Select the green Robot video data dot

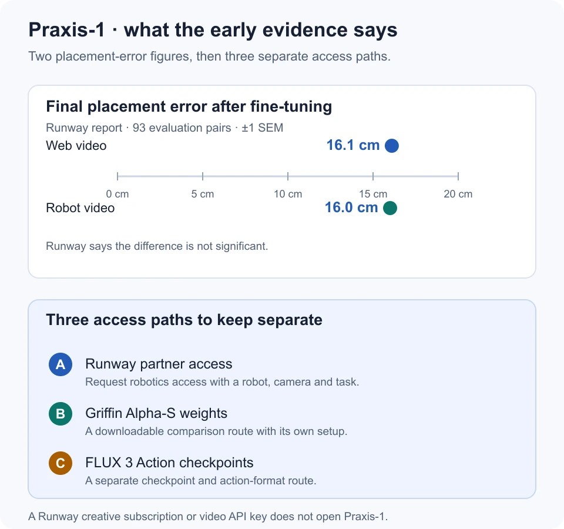pos(390,208)
